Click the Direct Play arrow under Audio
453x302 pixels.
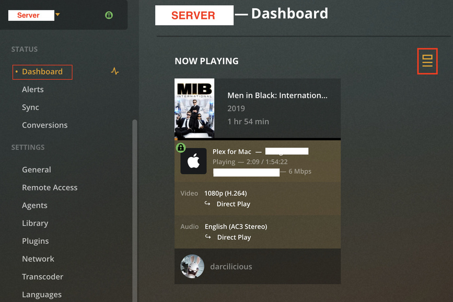point(208,237)
